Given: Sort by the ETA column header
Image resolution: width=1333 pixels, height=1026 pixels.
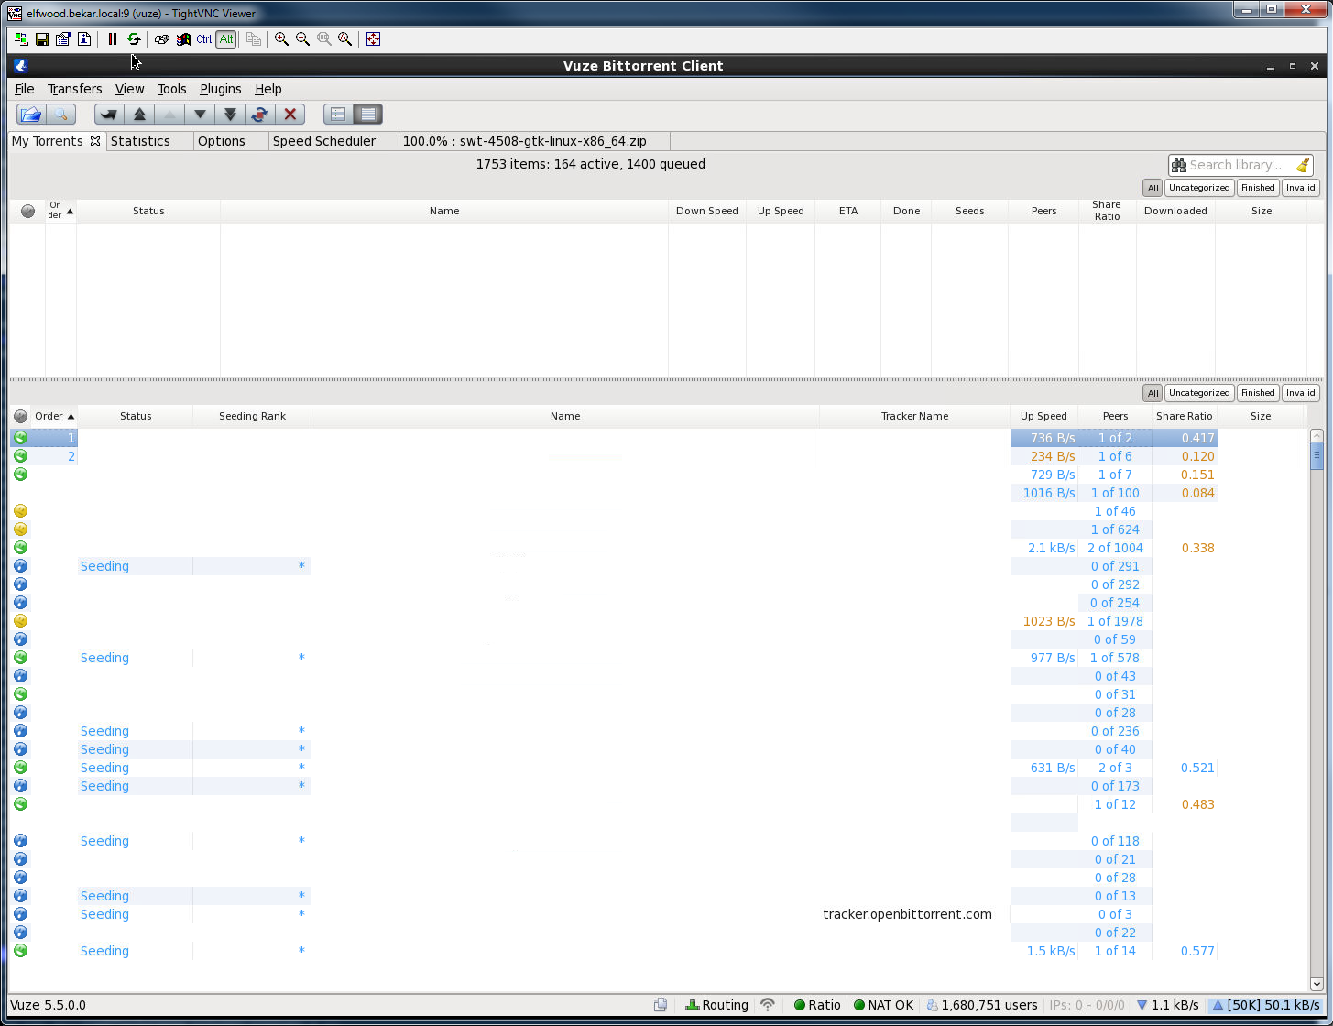Looking at the screenshot, I should click(848, 211).
